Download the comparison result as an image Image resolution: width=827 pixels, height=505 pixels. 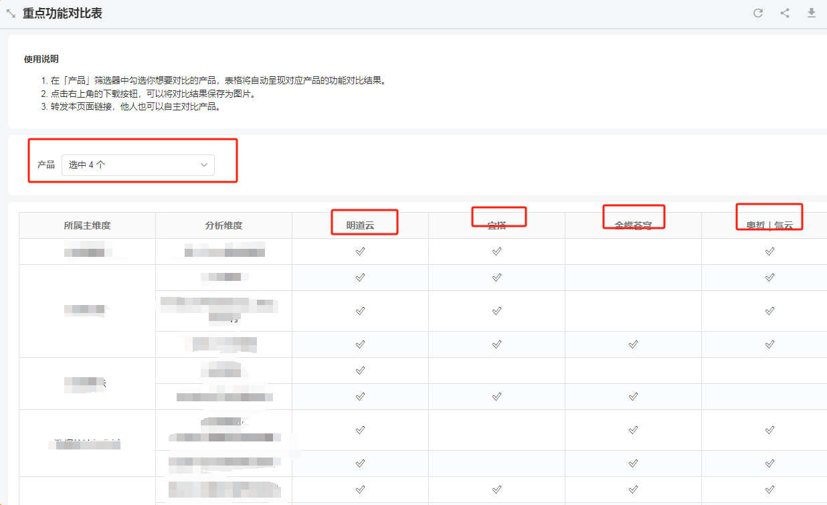812,13
